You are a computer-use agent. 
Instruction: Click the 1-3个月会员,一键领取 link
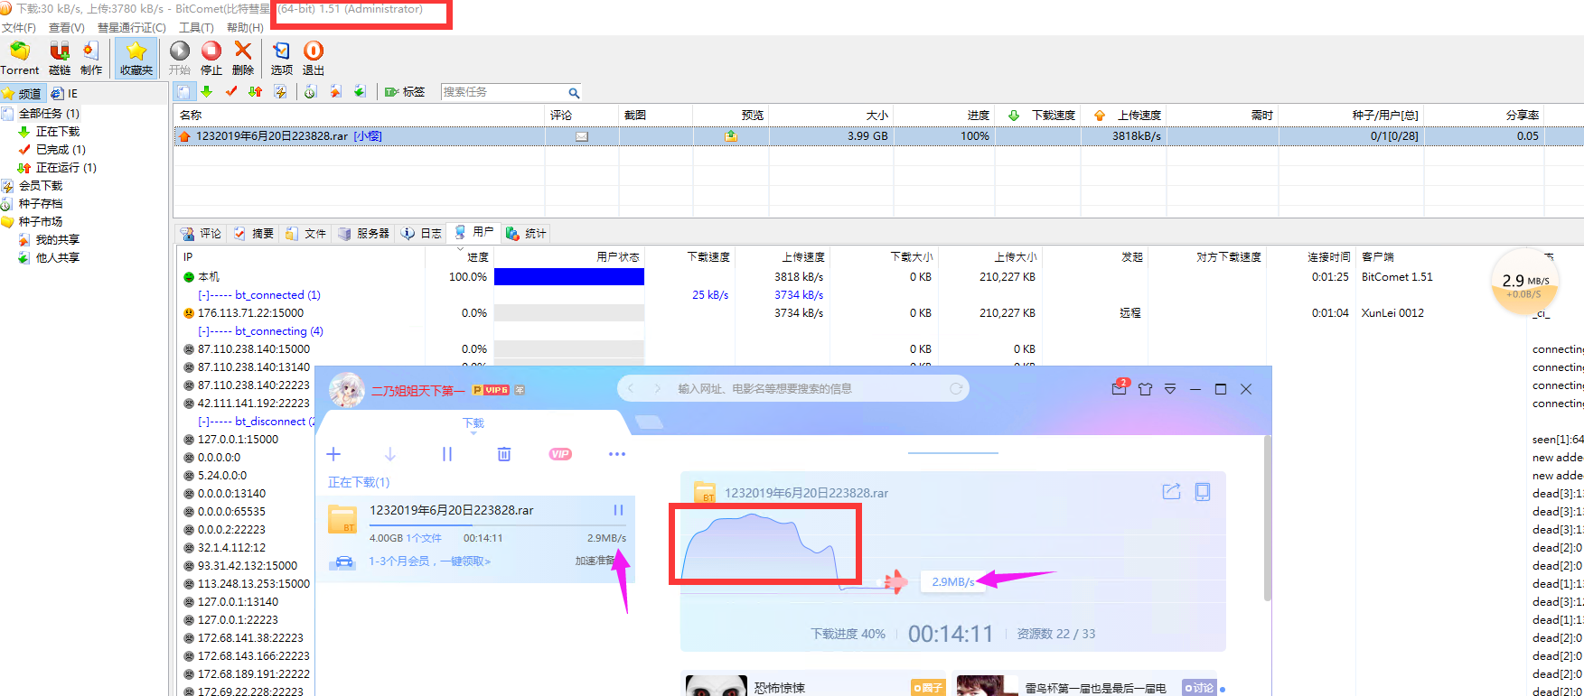pyautogui.click(x=429, y=561)
